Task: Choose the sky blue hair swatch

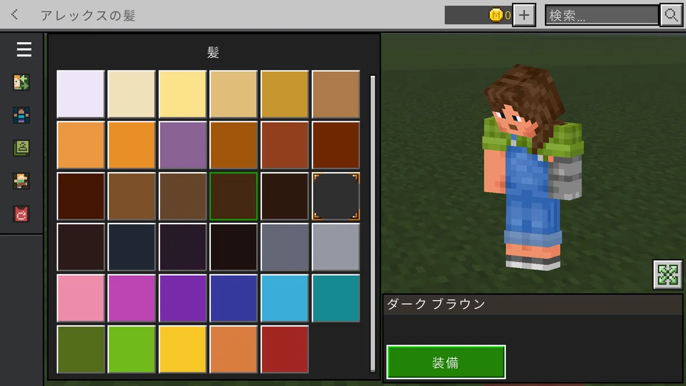Action: [x=285, y=298]
